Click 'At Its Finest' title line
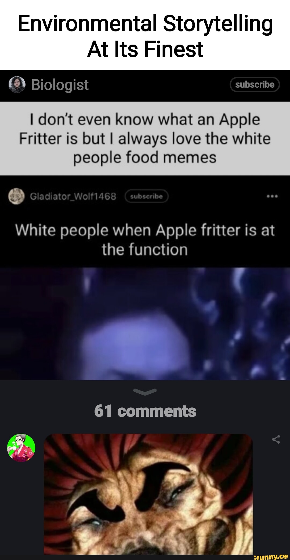Screen dimensions: 290x560 point(145,49)
